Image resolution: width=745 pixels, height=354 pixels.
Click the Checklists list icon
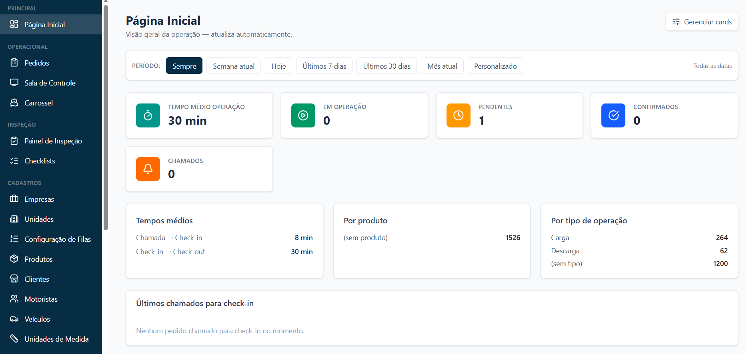coord(14,161)
